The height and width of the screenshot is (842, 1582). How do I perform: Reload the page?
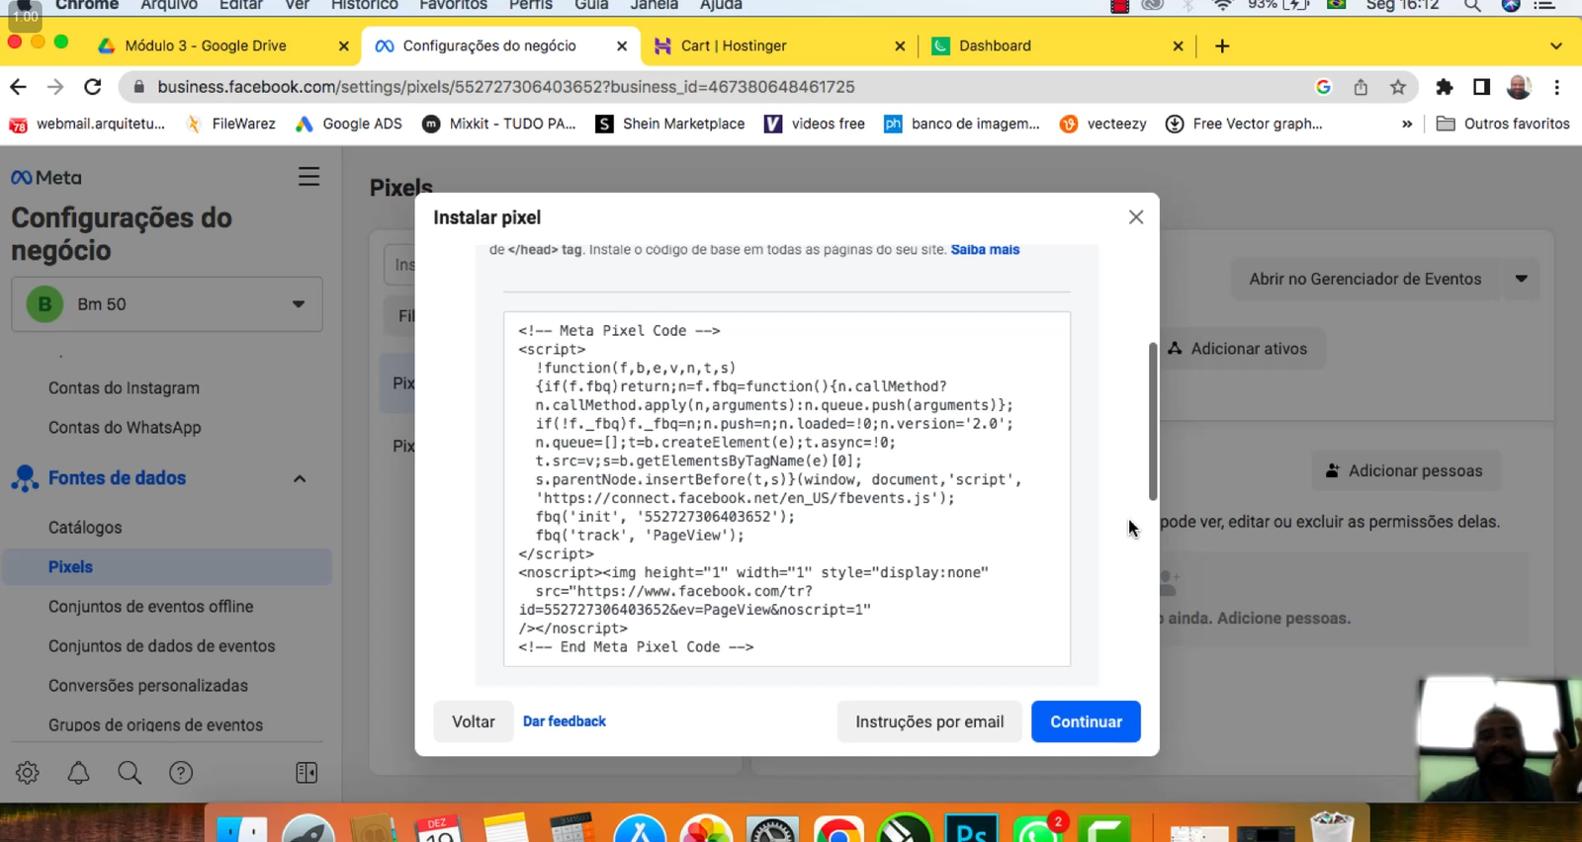click(93, 87)
